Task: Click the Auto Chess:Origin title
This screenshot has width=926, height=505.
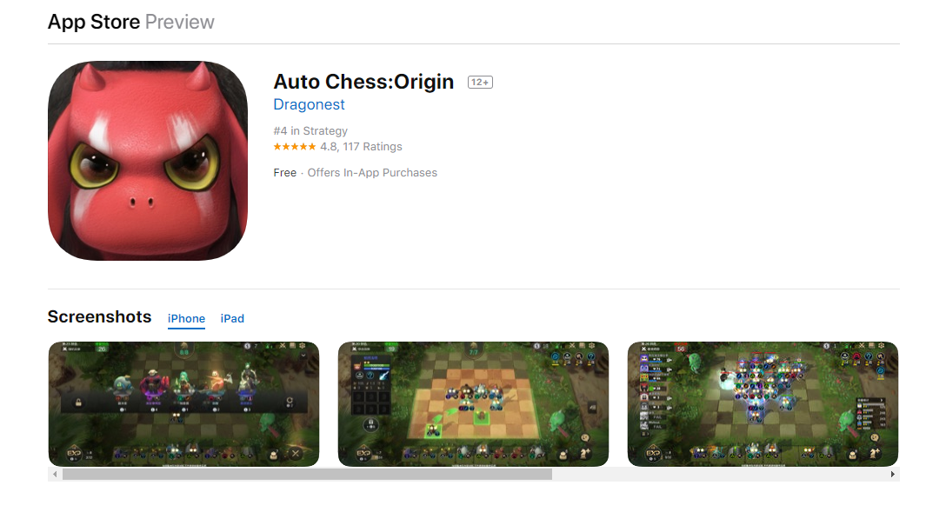Action: pos(363,82)
